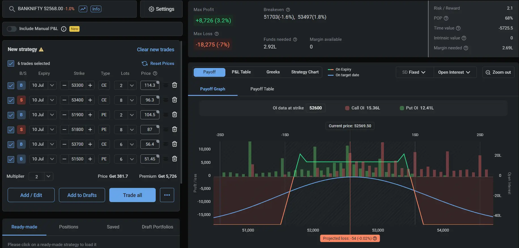Viewport: 519px width, 248px height.
Task: Delete the 53700 CE trade row
Action: 175,144
